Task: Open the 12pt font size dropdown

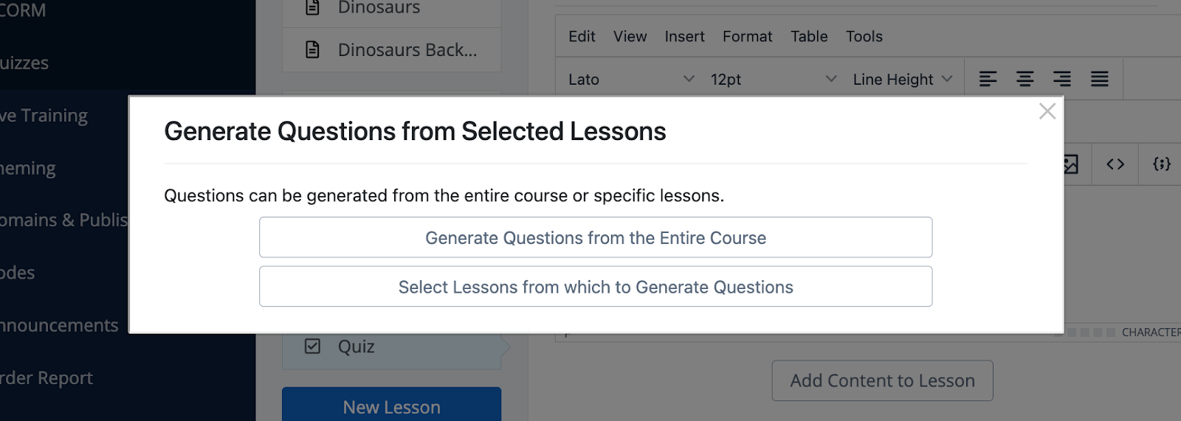Action: click(773, 79)
